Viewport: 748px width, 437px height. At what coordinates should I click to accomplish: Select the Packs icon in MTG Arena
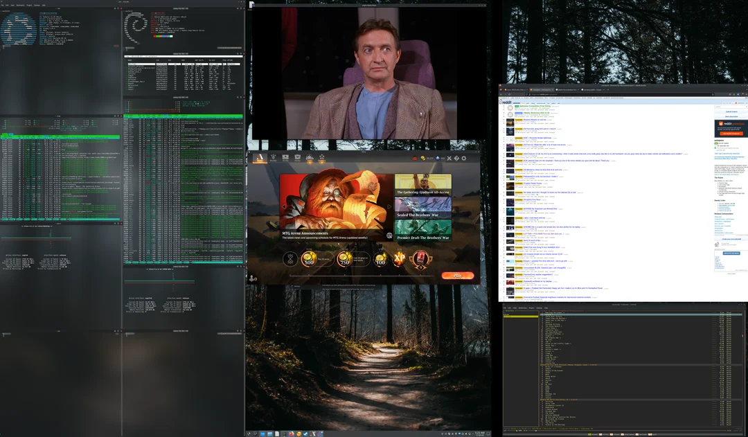tap(298, 158)
